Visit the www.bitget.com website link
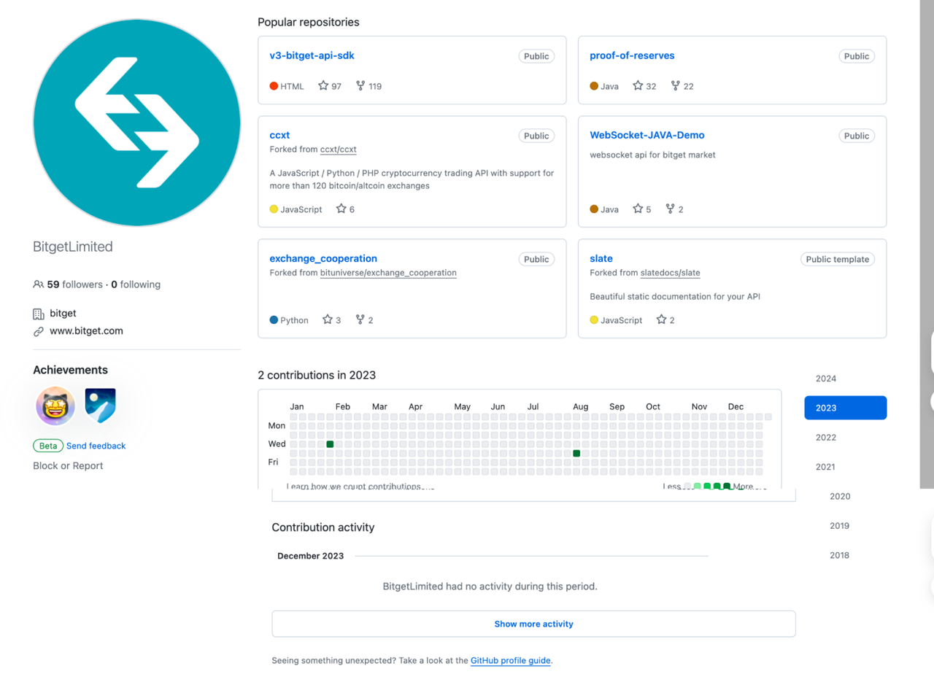This screenshot has height=674, width=934. (86, 331)
